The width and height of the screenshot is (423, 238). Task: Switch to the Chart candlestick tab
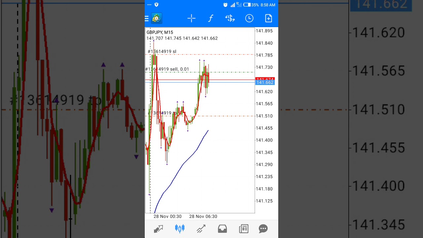(x=180, y=228)
